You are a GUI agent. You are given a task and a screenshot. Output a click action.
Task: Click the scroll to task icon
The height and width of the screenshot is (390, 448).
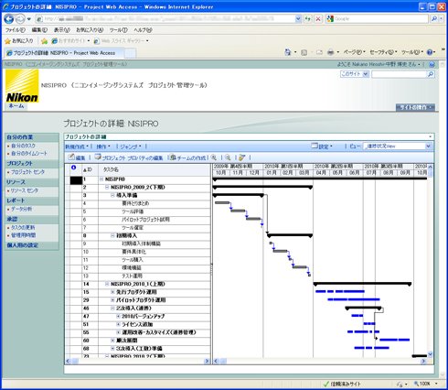click(241, 157)
